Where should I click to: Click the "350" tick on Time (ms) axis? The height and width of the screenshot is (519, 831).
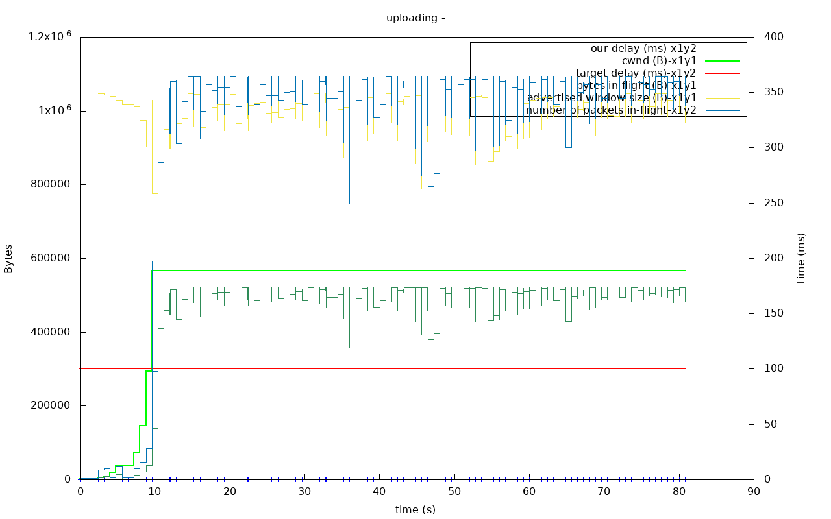tap(775, 92)
